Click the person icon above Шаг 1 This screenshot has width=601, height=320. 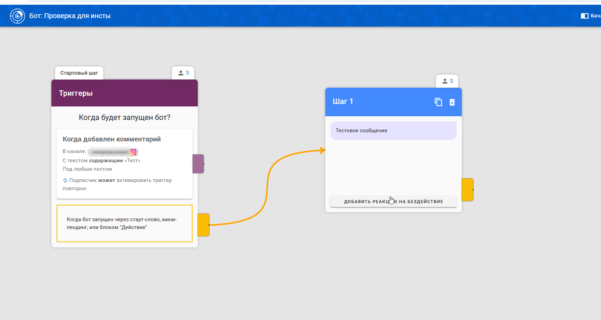point(445,81)
